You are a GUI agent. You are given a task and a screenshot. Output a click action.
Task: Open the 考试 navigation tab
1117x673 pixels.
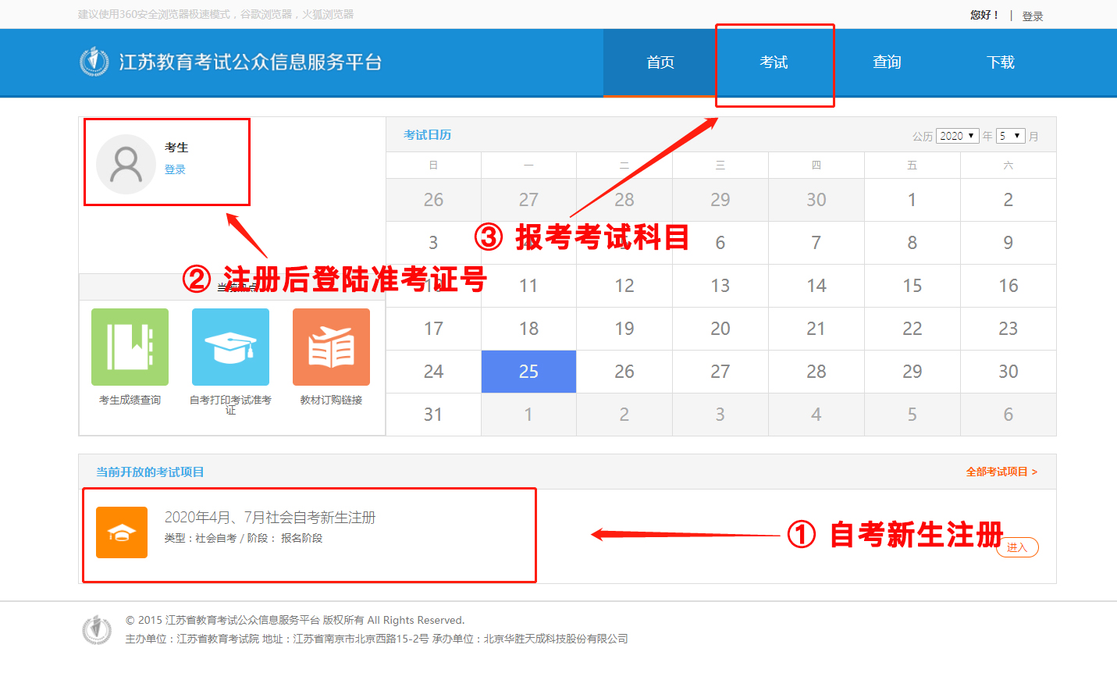[774, 62]
